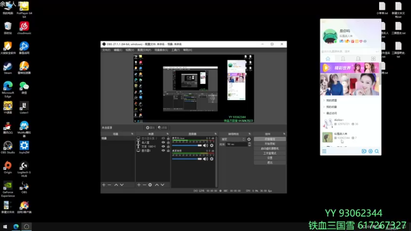The image size is (411, 231).
Task: Add a new source with the plus icon
Action: (139, 185)
